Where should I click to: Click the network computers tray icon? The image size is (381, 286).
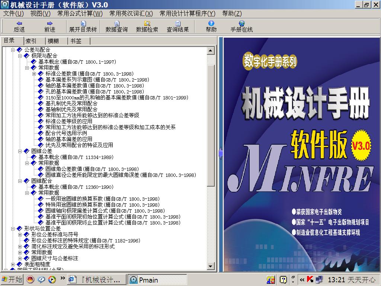click(x=319, y=279)
